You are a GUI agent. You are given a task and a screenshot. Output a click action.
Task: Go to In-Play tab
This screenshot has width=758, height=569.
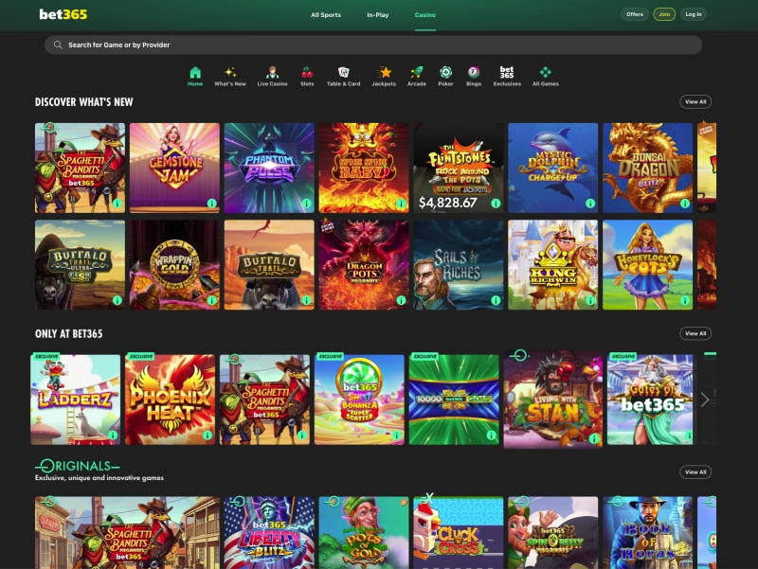tap(377, 15)
